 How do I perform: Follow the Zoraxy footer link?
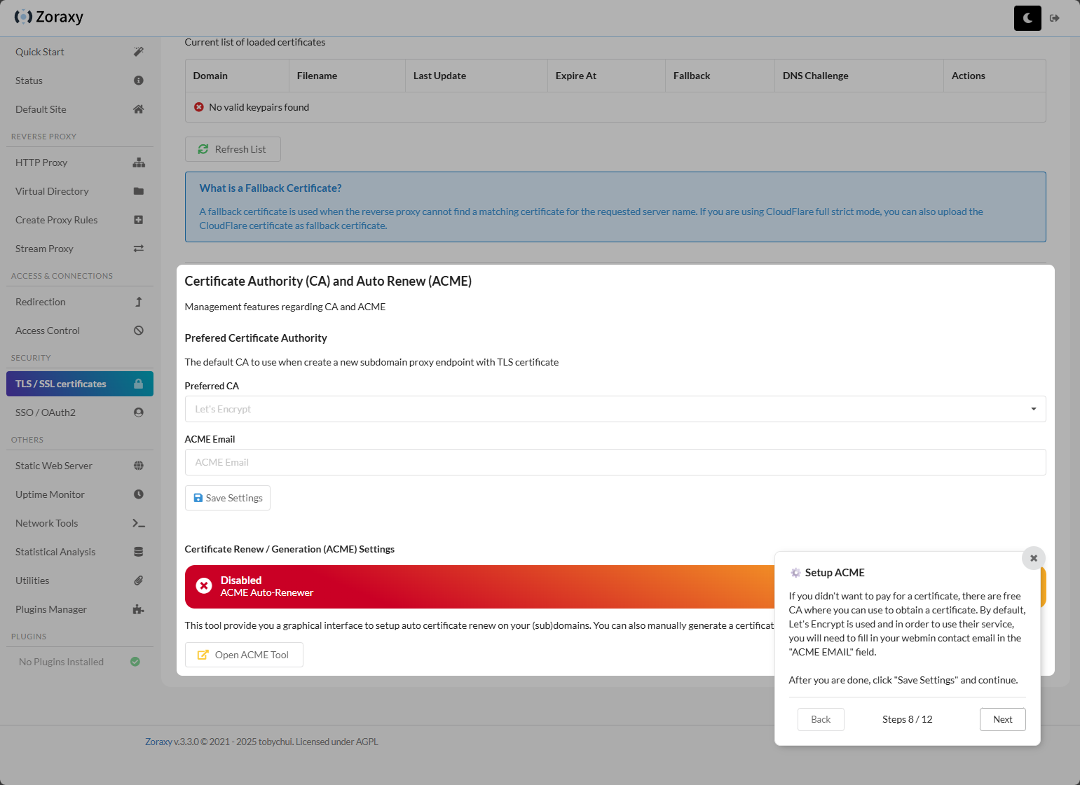click(x=158, y=742)
